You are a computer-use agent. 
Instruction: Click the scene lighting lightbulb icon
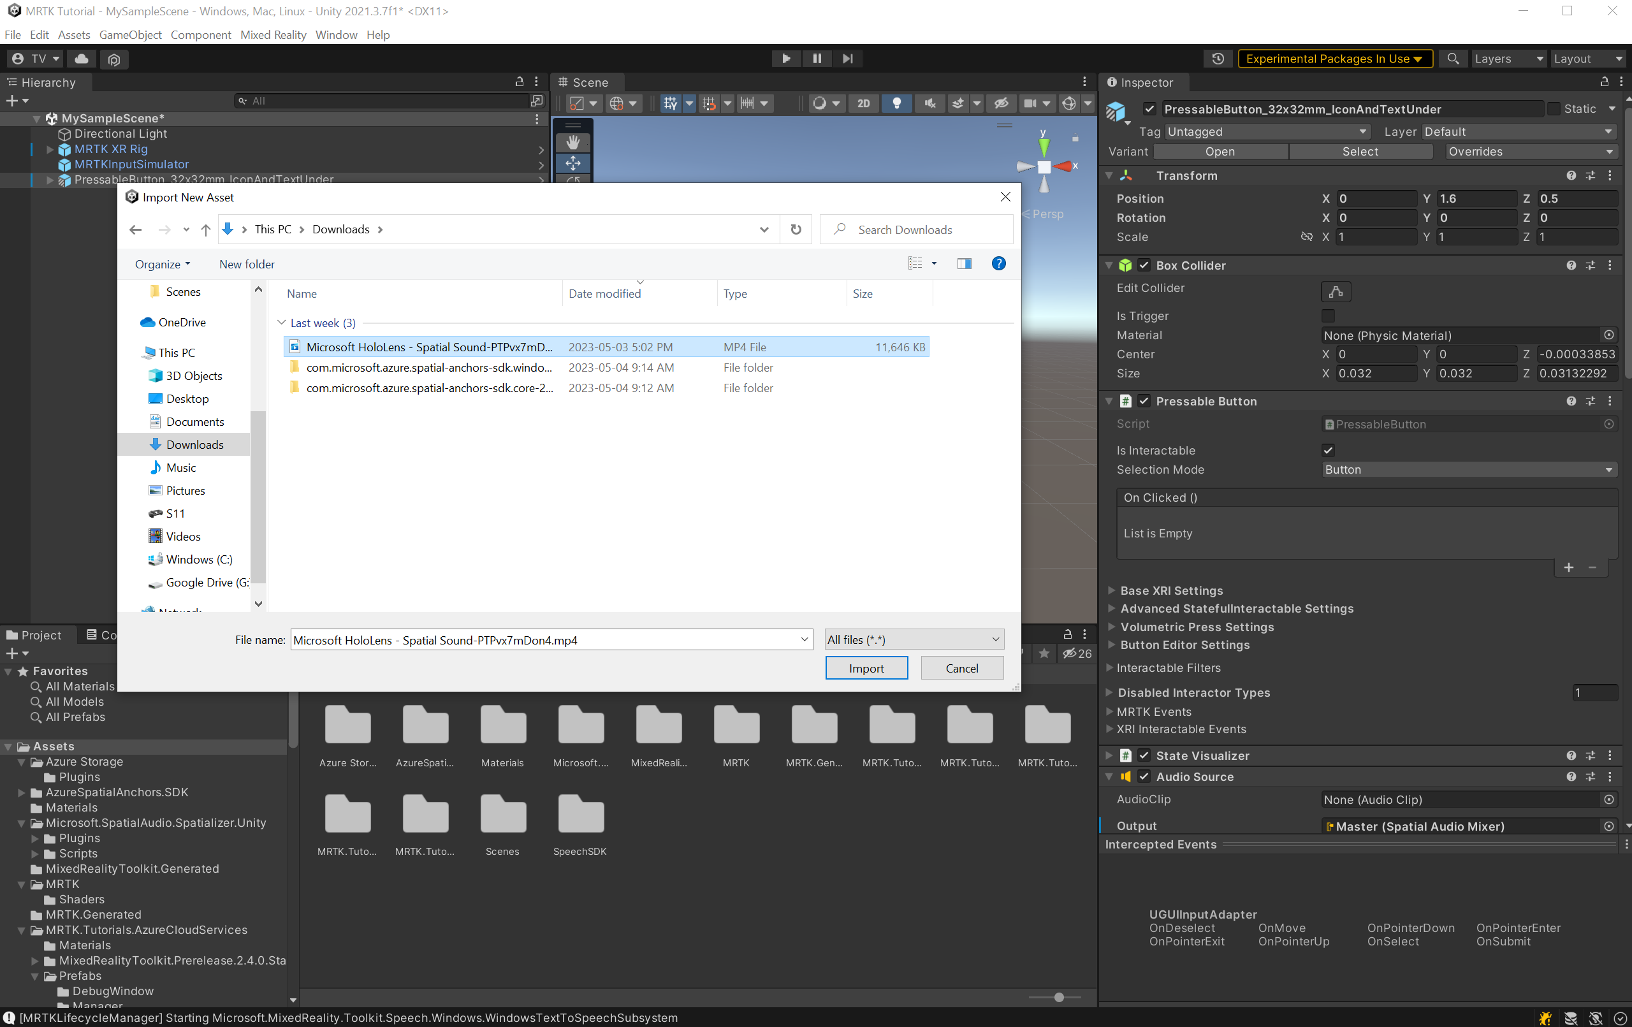click(x=898, y=103)
